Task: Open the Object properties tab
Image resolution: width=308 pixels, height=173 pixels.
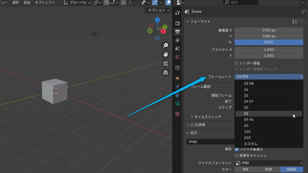Action: coord(177,78)
